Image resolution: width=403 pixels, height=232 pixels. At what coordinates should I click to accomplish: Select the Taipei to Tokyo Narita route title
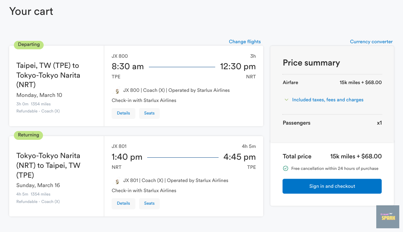coord(48,75)
